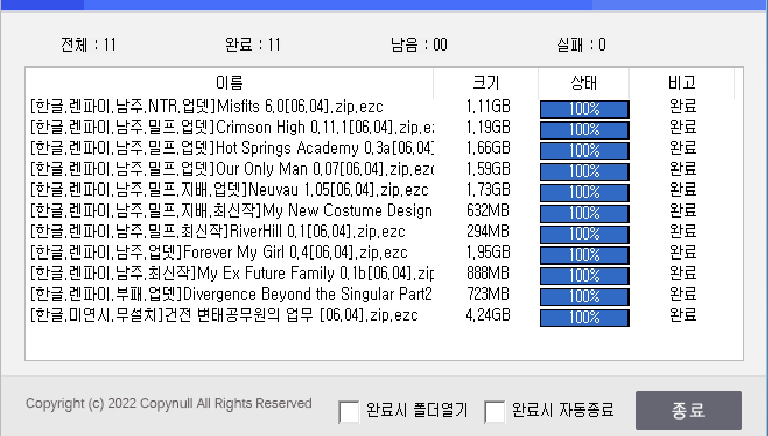Click the 100% progress bar of the 4.24GB file

[584, 317]
